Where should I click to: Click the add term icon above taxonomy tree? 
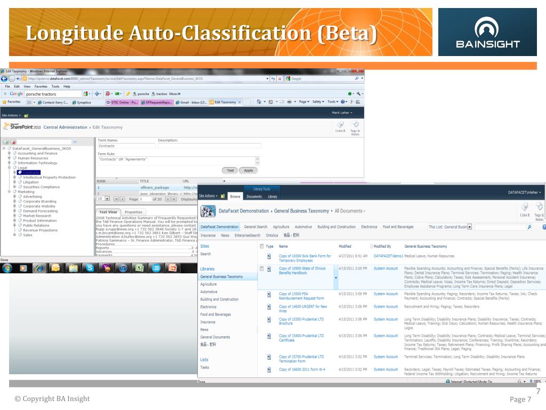coord(6,142)
